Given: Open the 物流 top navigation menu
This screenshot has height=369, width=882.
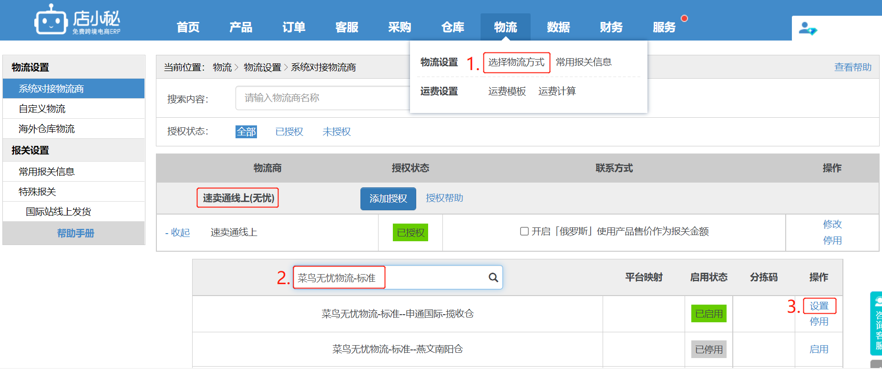Looking at the screenshot, I should 505,27.
